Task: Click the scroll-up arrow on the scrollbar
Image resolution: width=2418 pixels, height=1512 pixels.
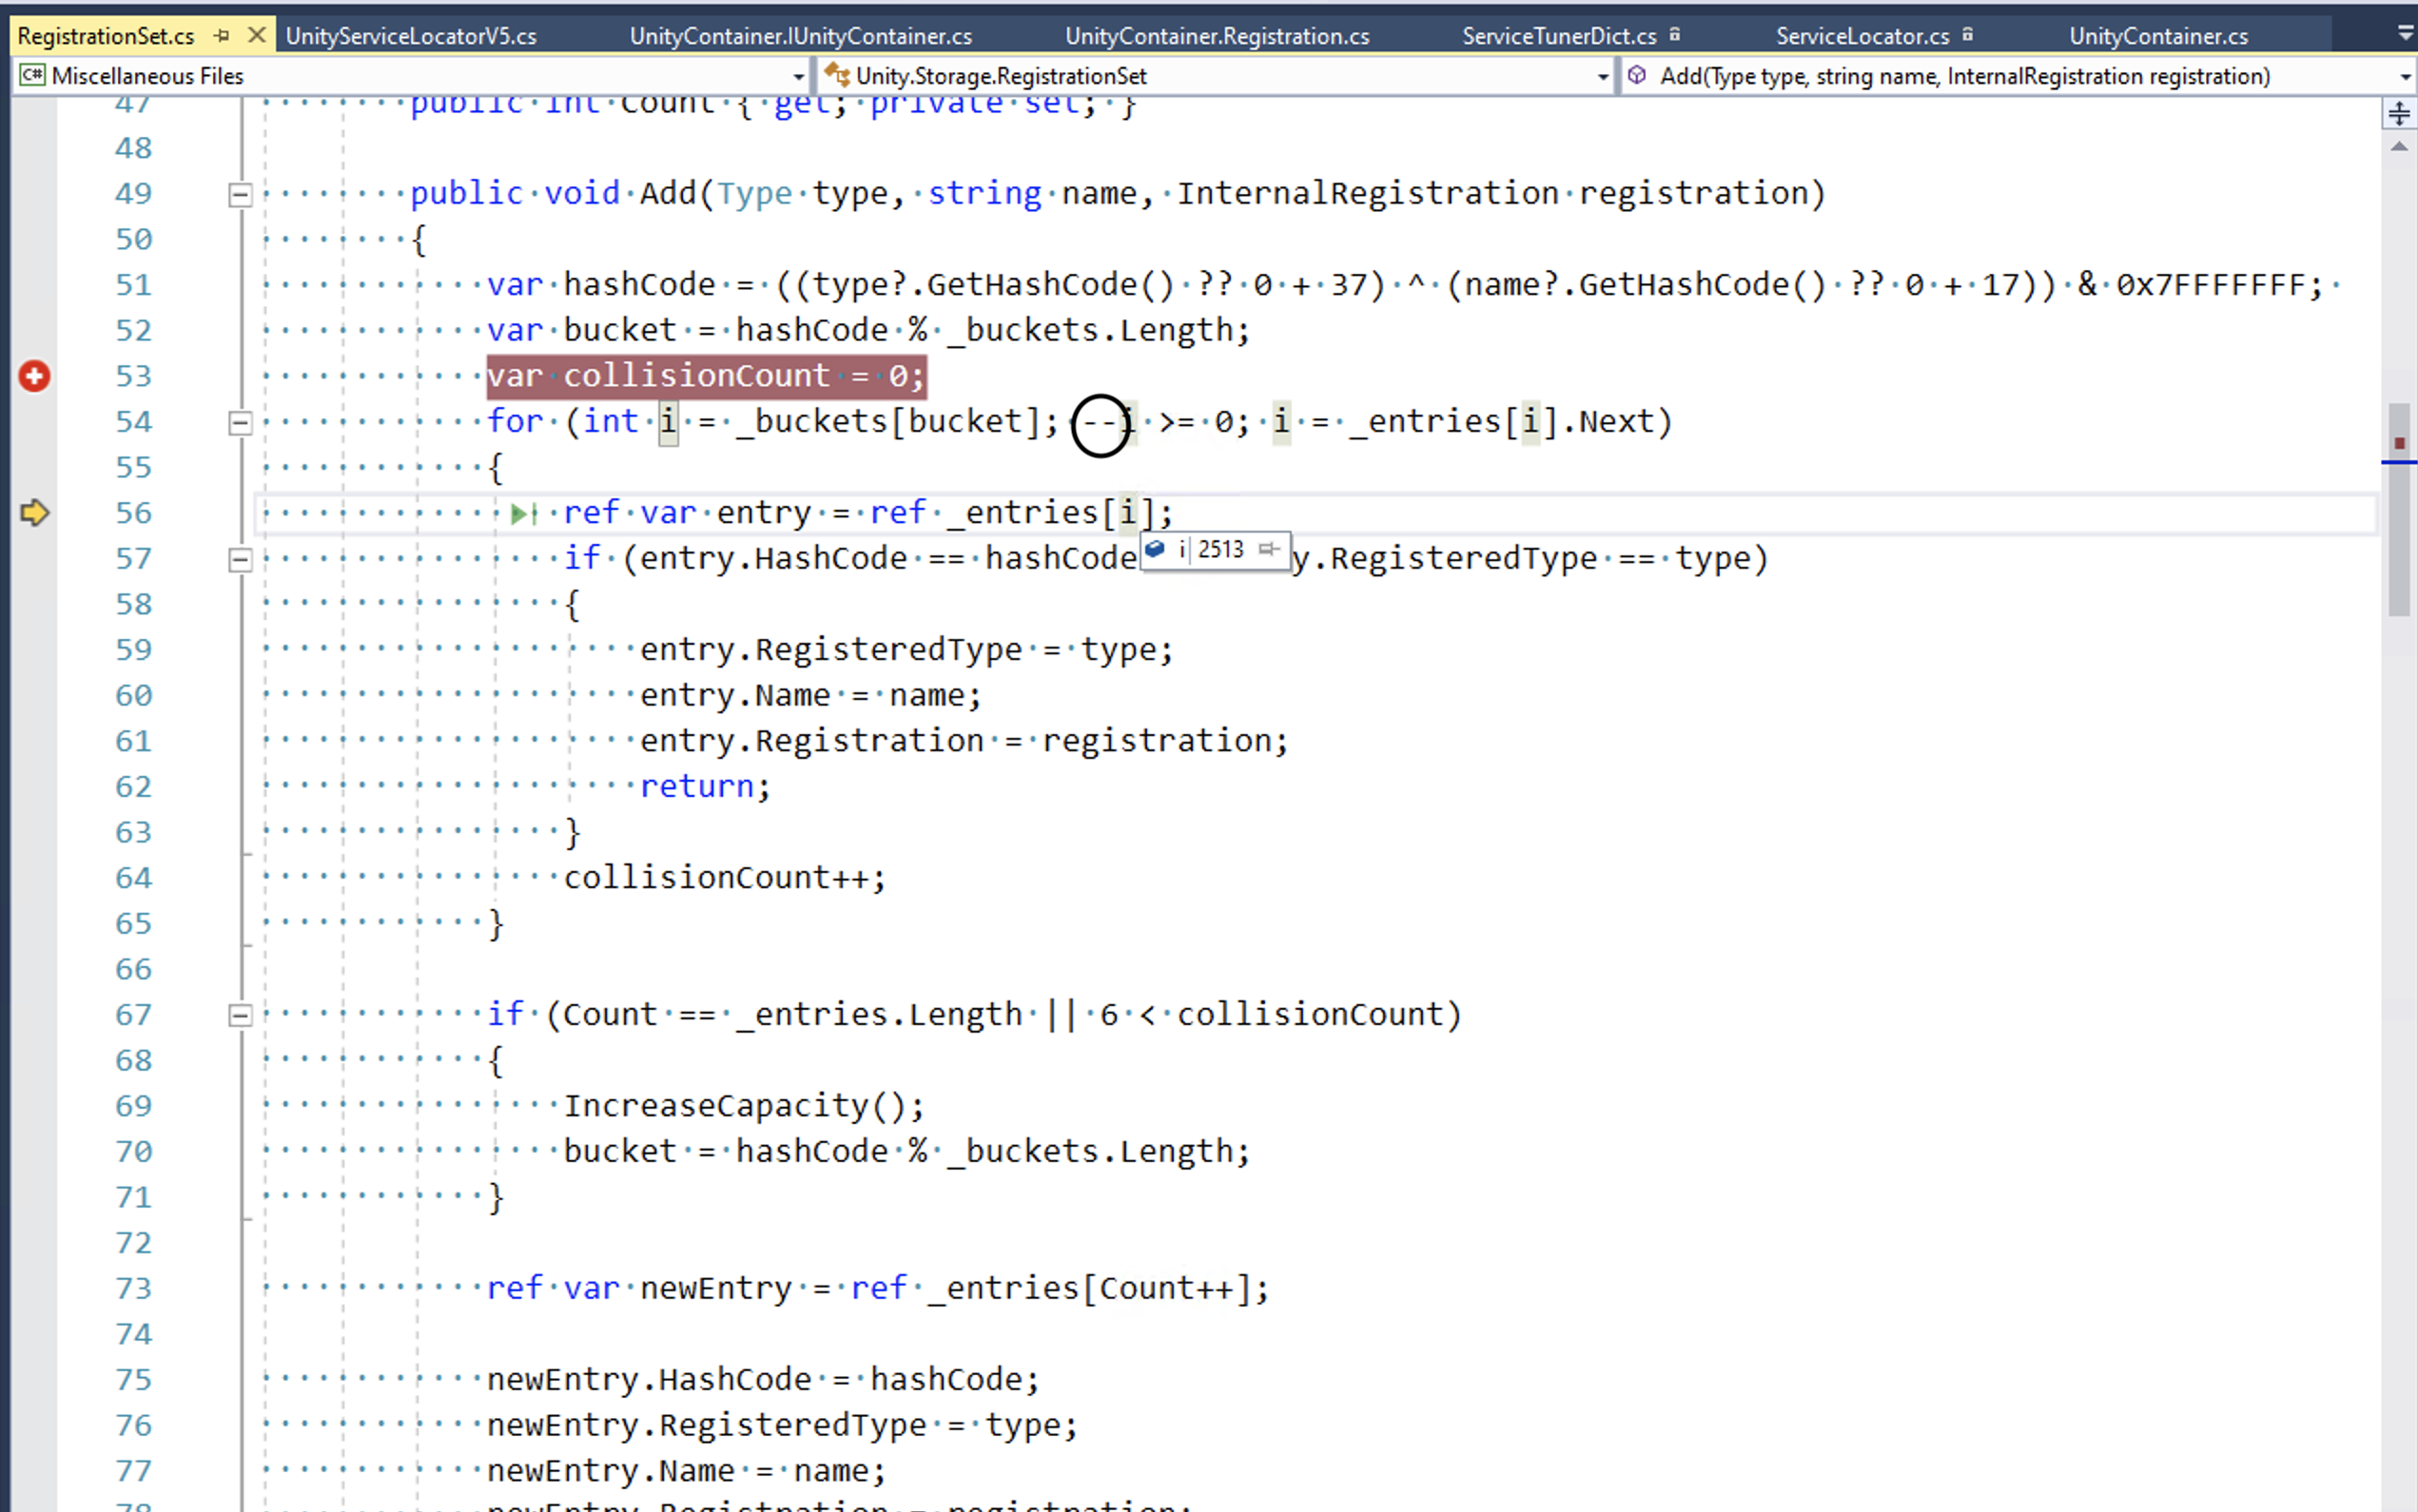Action: click(x=2398, y=147)
